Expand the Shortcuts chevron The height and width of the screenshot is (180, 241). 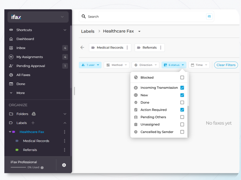coord(65,30)
